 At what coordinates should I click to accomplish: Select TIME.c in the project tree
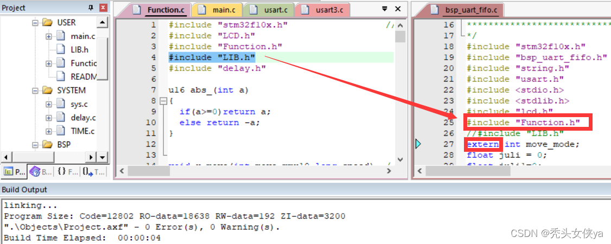(82, 131)
